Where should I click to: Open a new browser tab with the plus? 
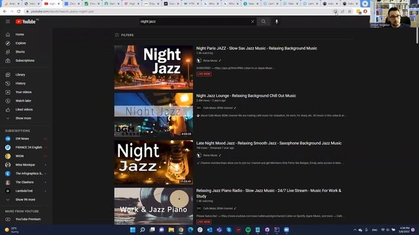[365, 4]
